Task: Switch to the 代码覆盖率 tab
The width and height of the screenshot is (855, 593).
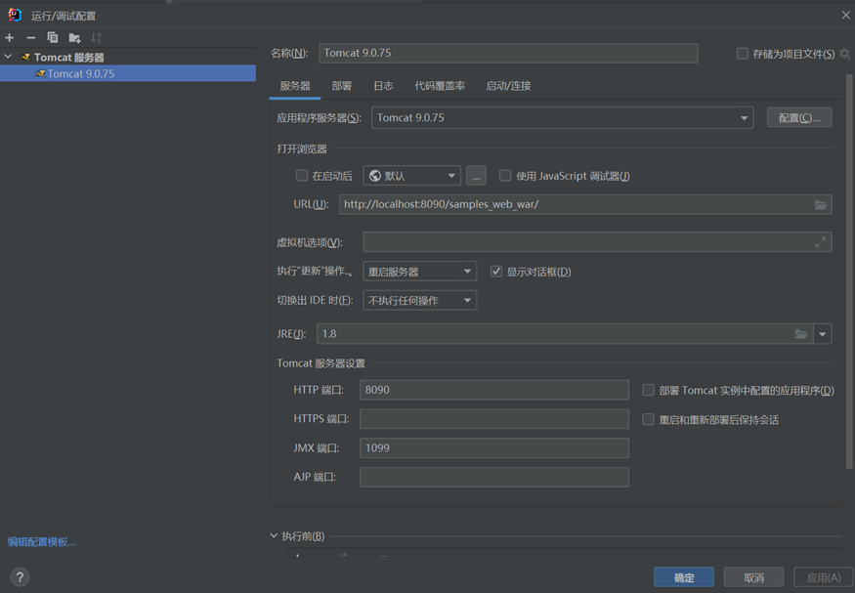Action: point(440,86)
